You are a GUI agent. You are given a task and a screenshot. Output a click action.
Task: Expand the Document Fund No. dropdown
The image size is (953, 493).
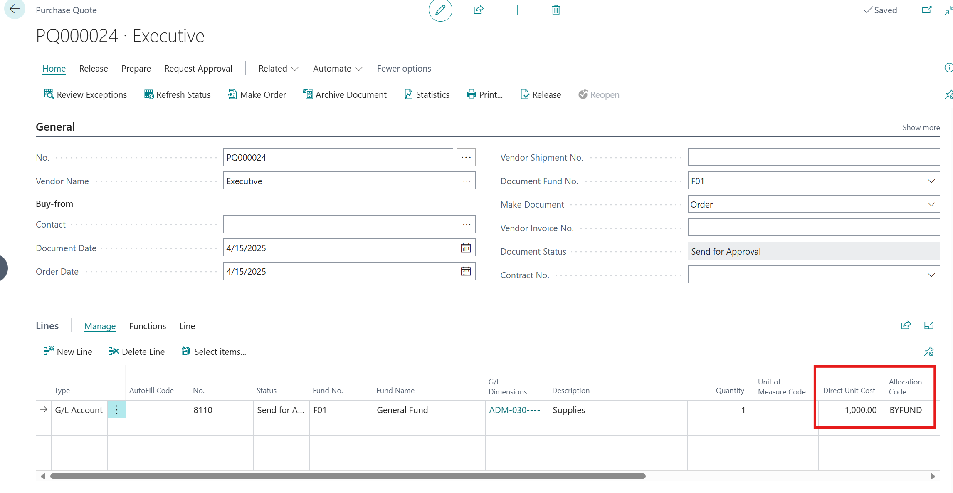[x=931, y=181]
